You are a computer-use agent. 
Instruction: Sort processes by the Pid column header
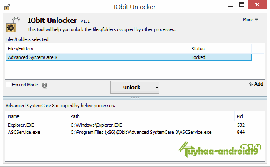click(245, 116)
